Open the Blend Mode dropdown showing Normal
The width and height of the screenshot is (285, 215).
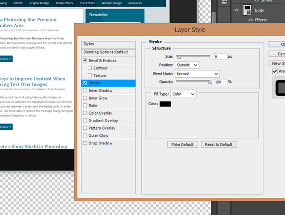[x=197, y=74]
